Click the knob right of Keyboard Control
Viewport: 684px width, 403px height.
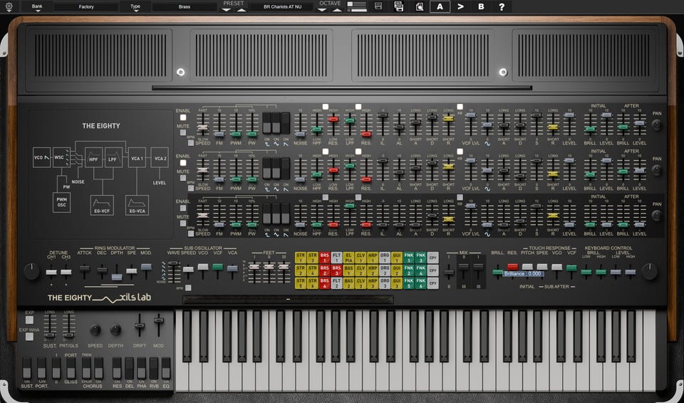pyautogui.click(x=650, y=271)
